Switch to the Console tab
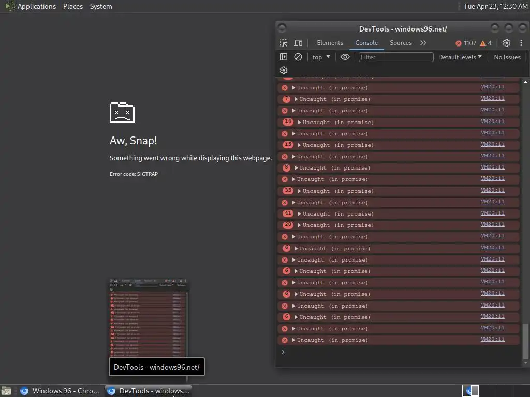The width and height of the screenshot is (530, 397). (x=366, y=43)
